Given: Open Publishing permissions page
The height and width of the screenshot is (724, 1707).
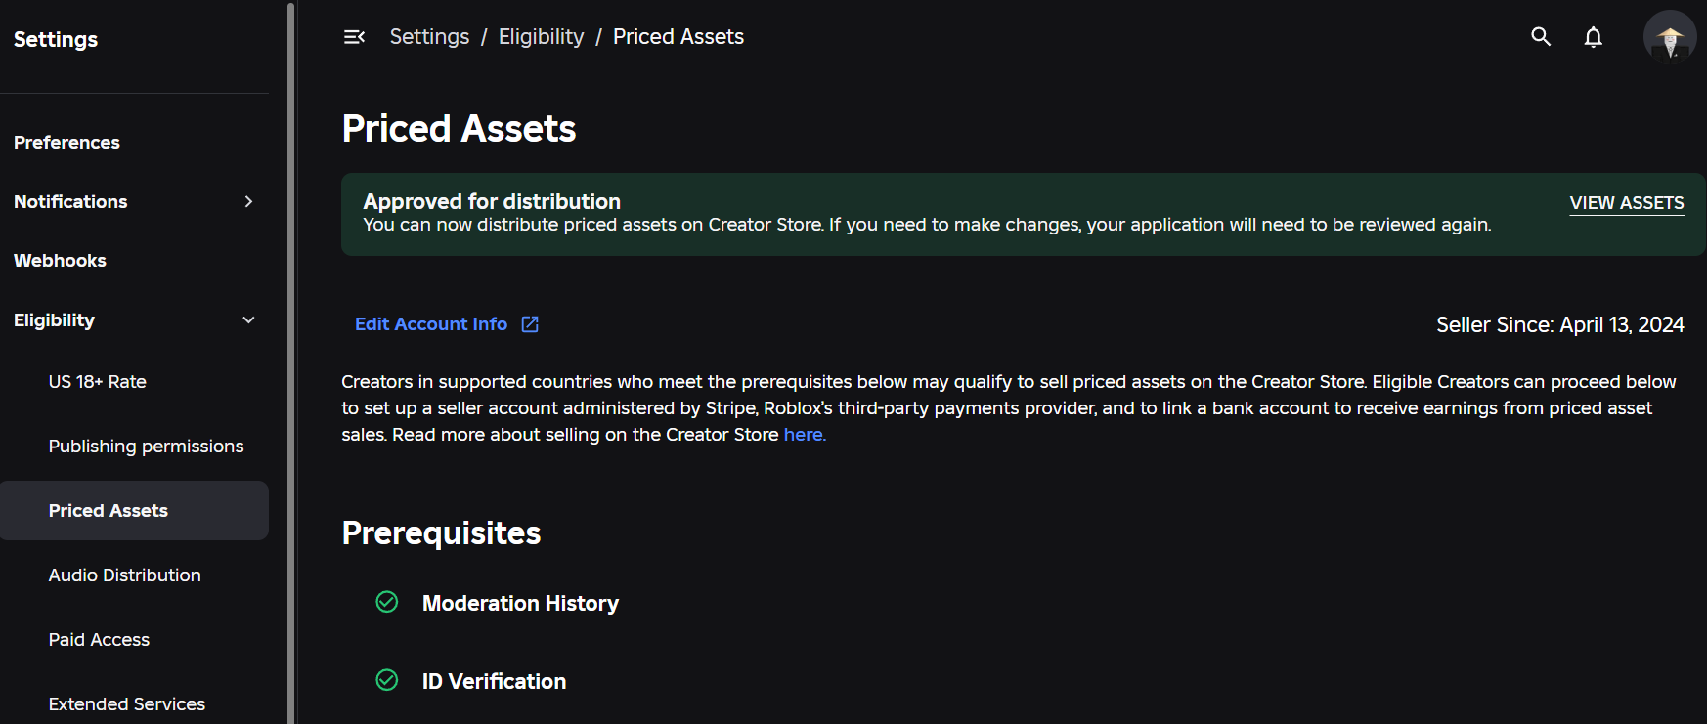Looking at the screenshot, I should pyautogui.click(x=146, y=446).
